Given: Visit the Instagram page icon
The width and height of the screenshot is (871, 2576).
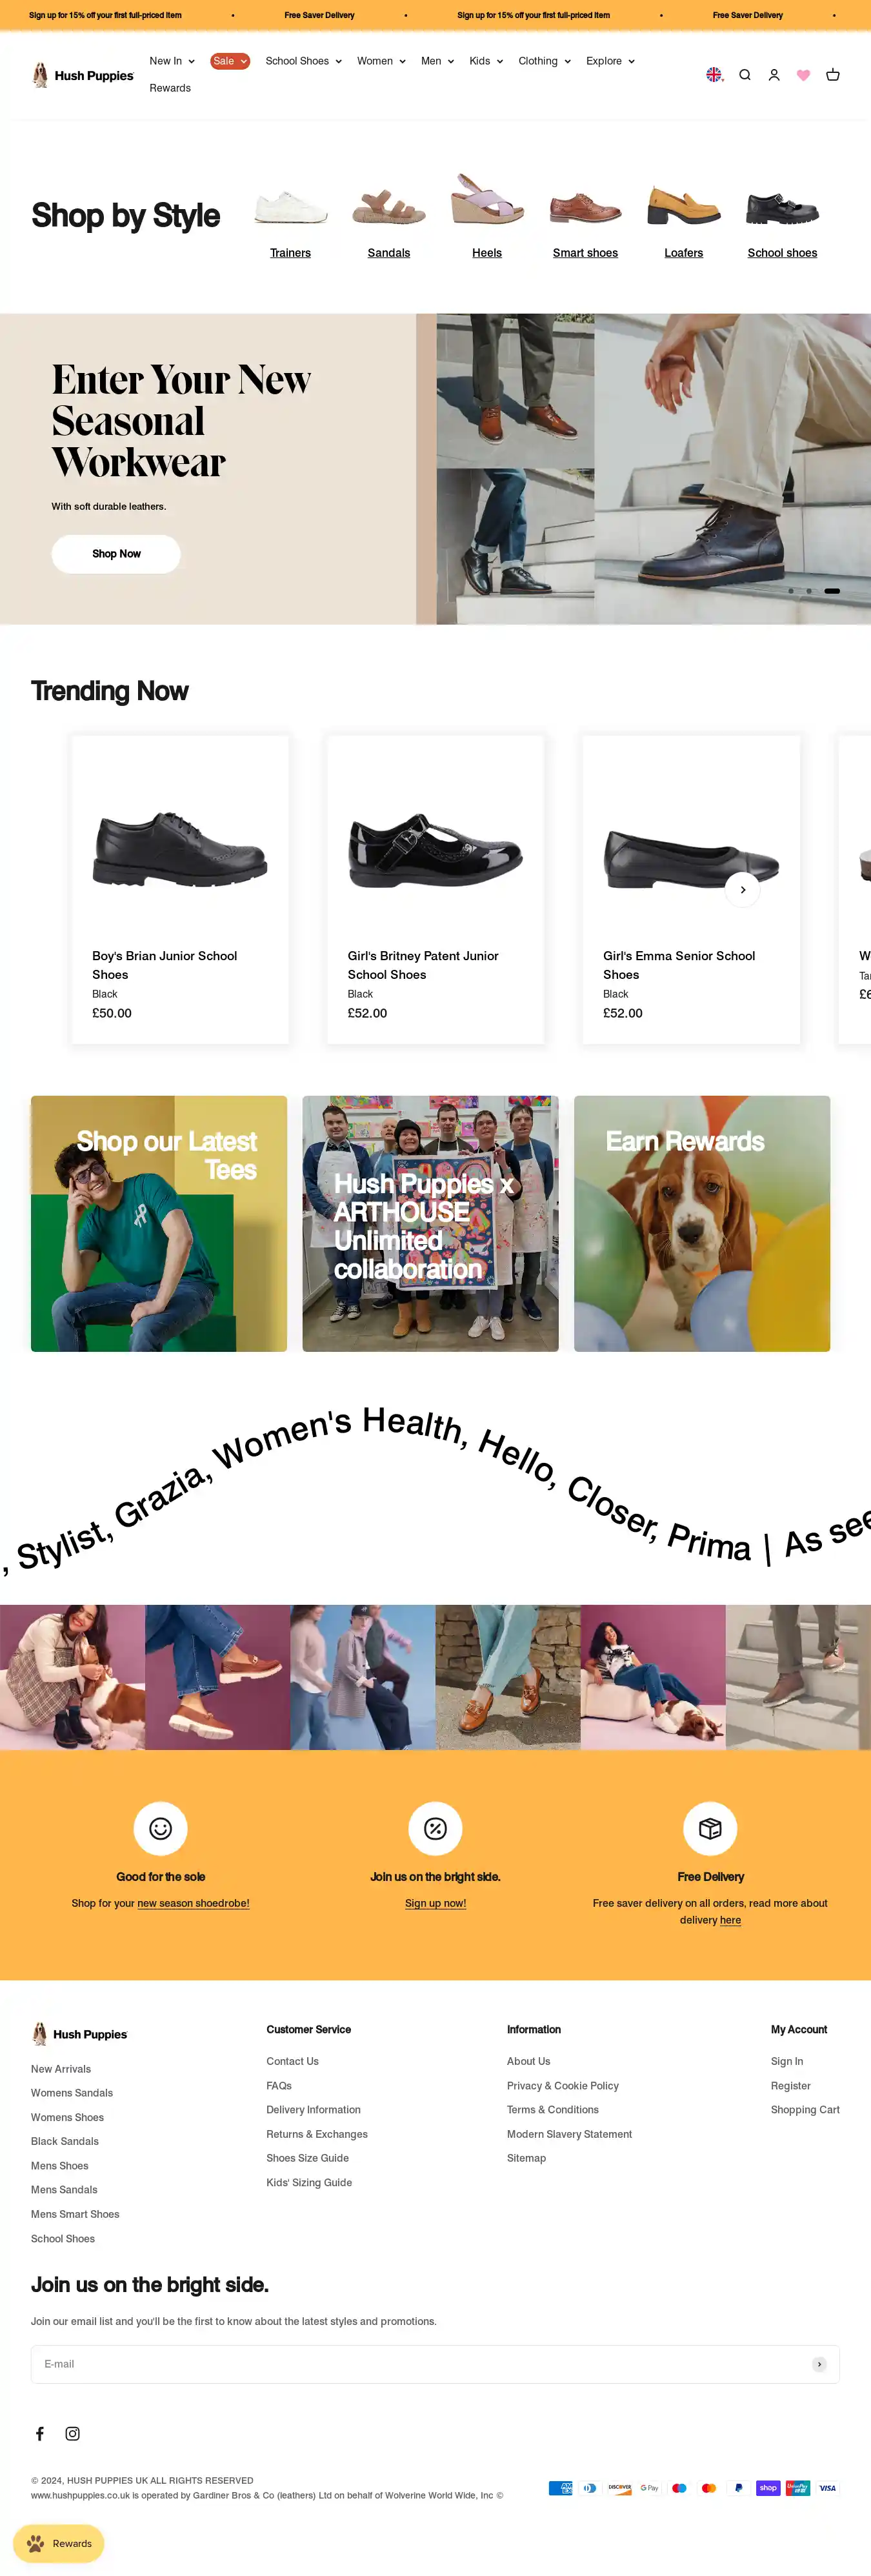Looking at the screenshot, I should point(73,2433).
